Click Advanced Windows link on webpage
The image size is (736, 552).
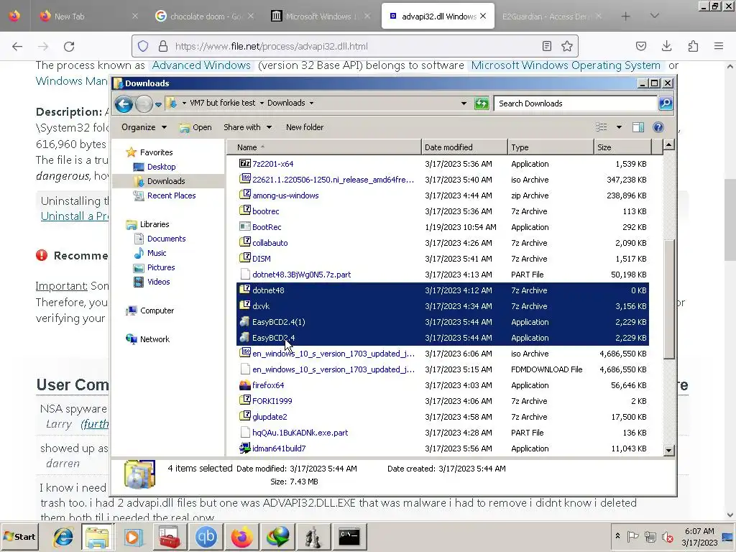(x=201, y=65)
